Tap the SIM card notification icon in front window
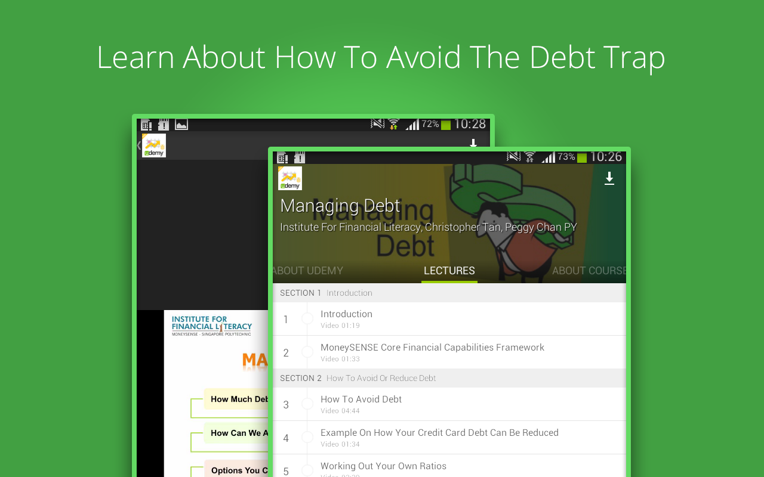The width and height of the screenshot is (764, 477). pyautogui.click(x=283, y=157)
